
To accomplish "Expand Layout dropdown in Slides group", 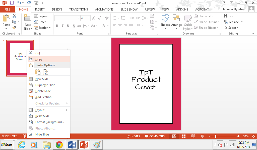I will [x=42, y=16].
